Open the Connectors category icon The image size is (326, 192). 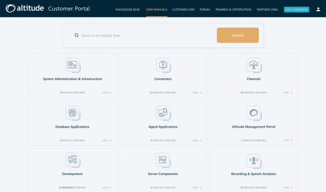[x=163, y=65]
